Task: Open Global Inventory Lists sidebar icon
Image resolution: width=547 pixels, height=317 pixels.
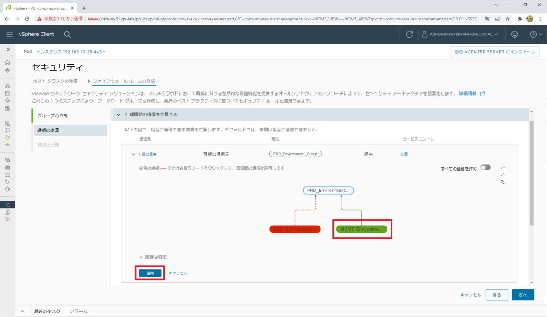Action: click(x=7, y=108)
